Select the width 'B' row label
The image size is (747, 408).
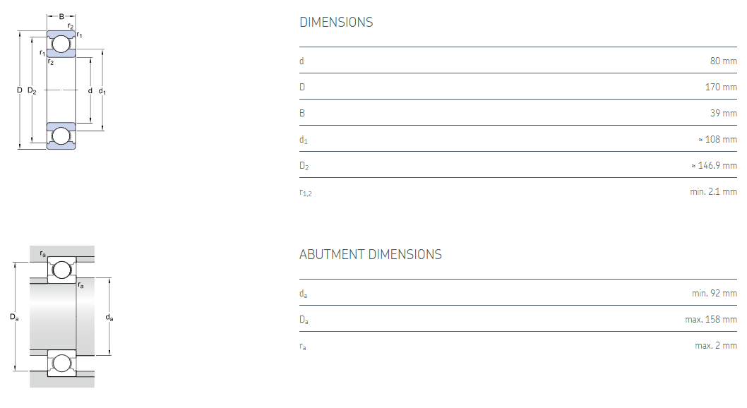pos(302,114)
